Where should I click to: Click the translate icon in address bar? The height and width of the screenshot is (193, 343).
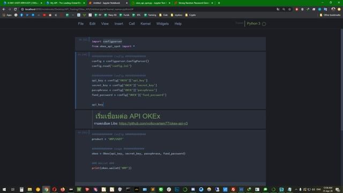pos(278,10)
